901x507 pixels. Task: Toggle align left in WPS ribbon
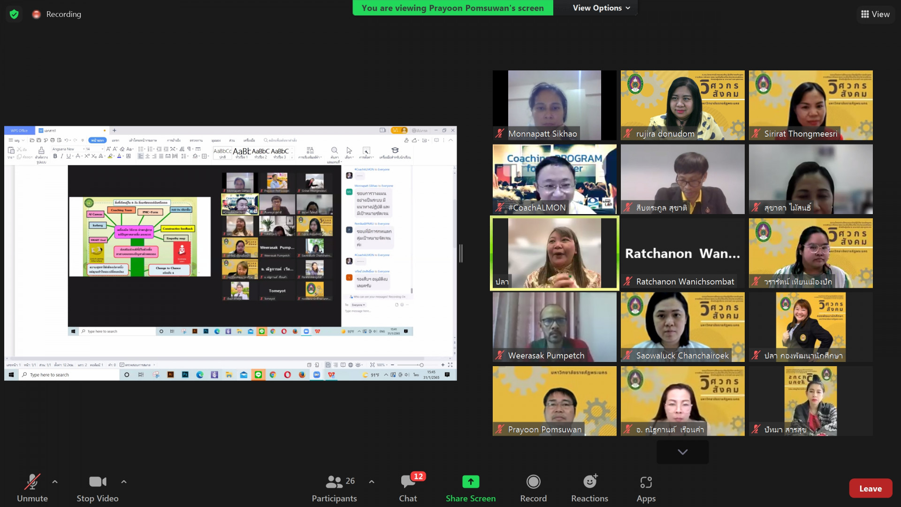click(x=140, y=156)
